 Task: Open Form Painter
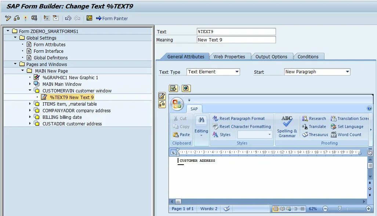112,18
